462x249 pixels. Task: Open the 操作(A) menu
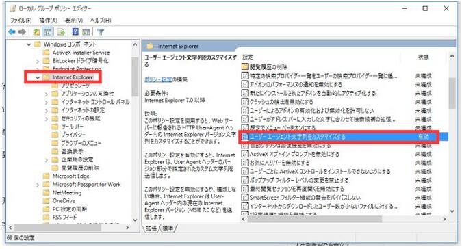[x=49, y=21]
